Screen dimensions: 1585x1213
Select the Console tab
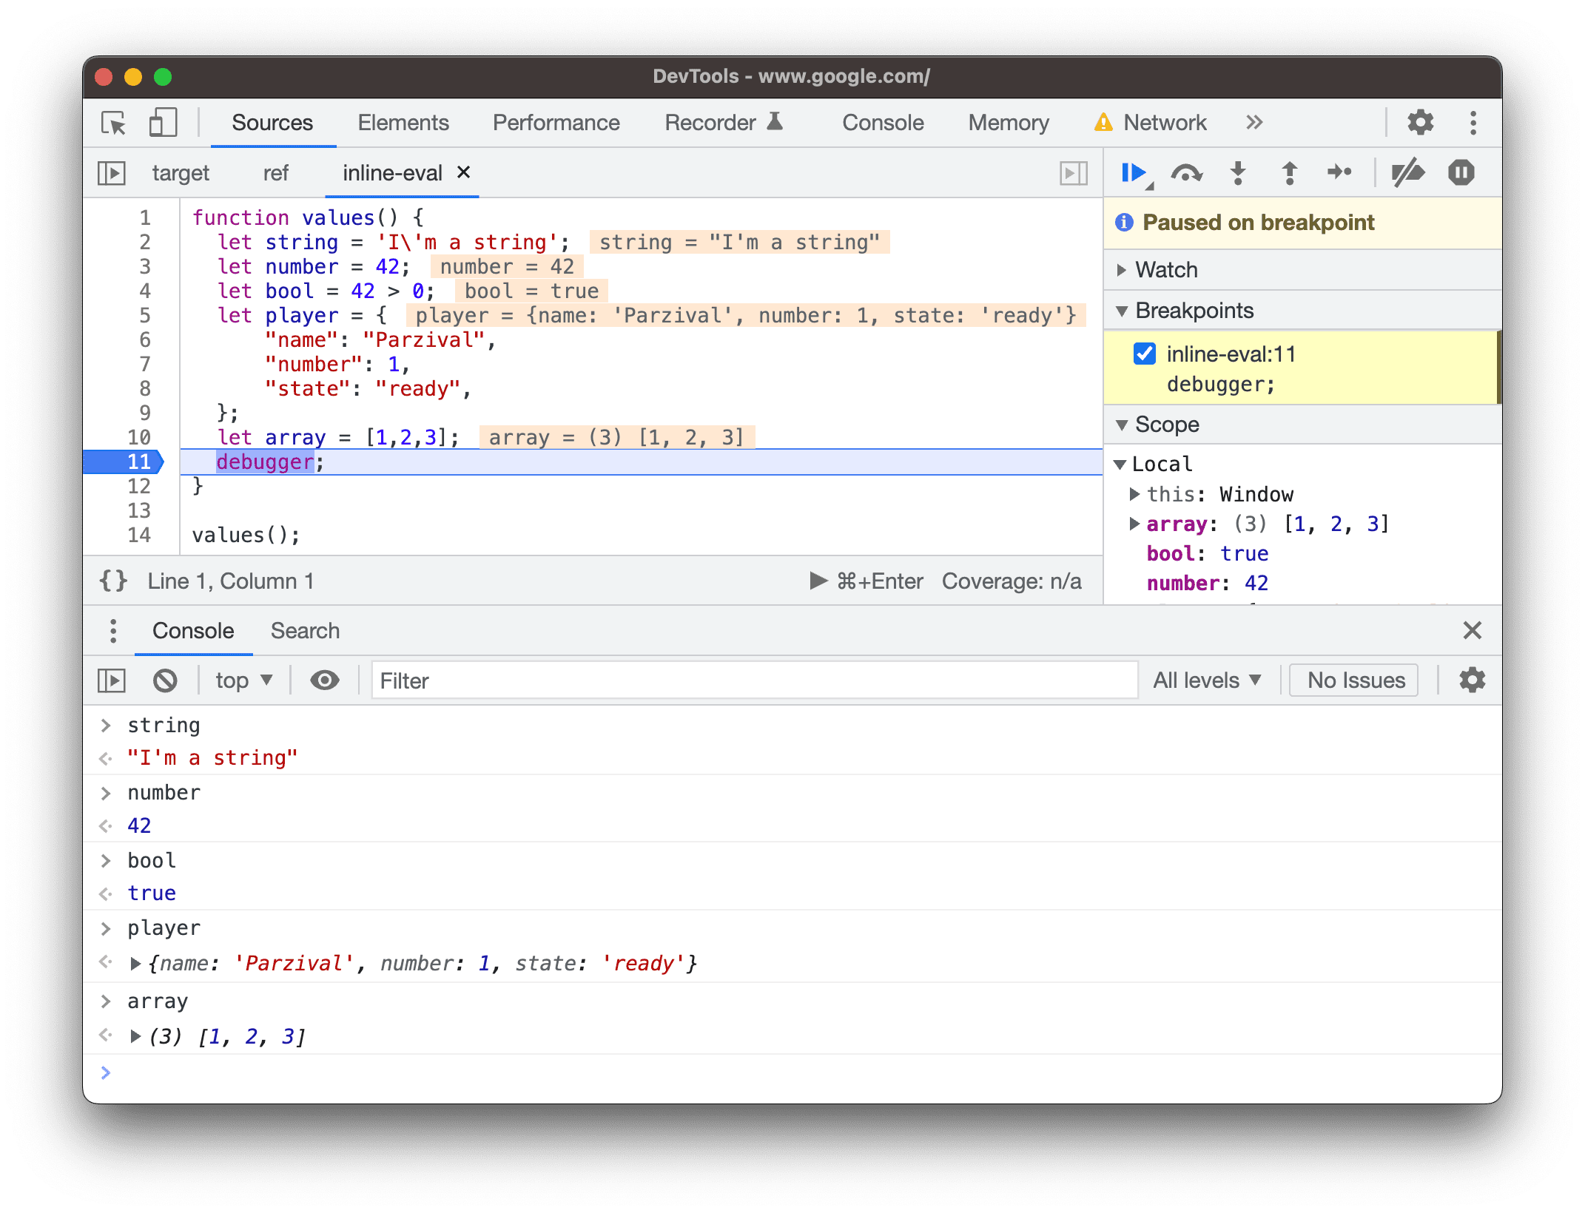click(194, 629)
